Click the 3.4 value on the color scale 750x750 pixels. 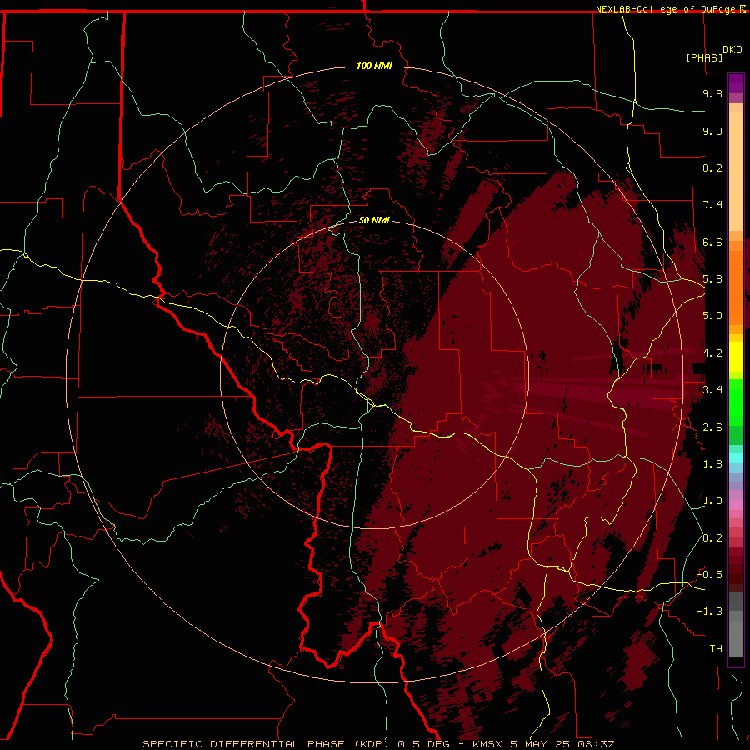click(x=712, y=390)
